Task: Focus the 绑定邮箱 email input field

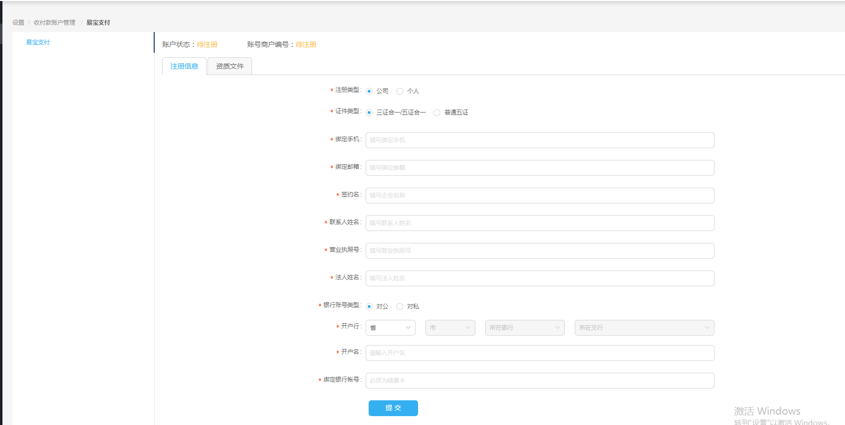Action: coord(540,168)
